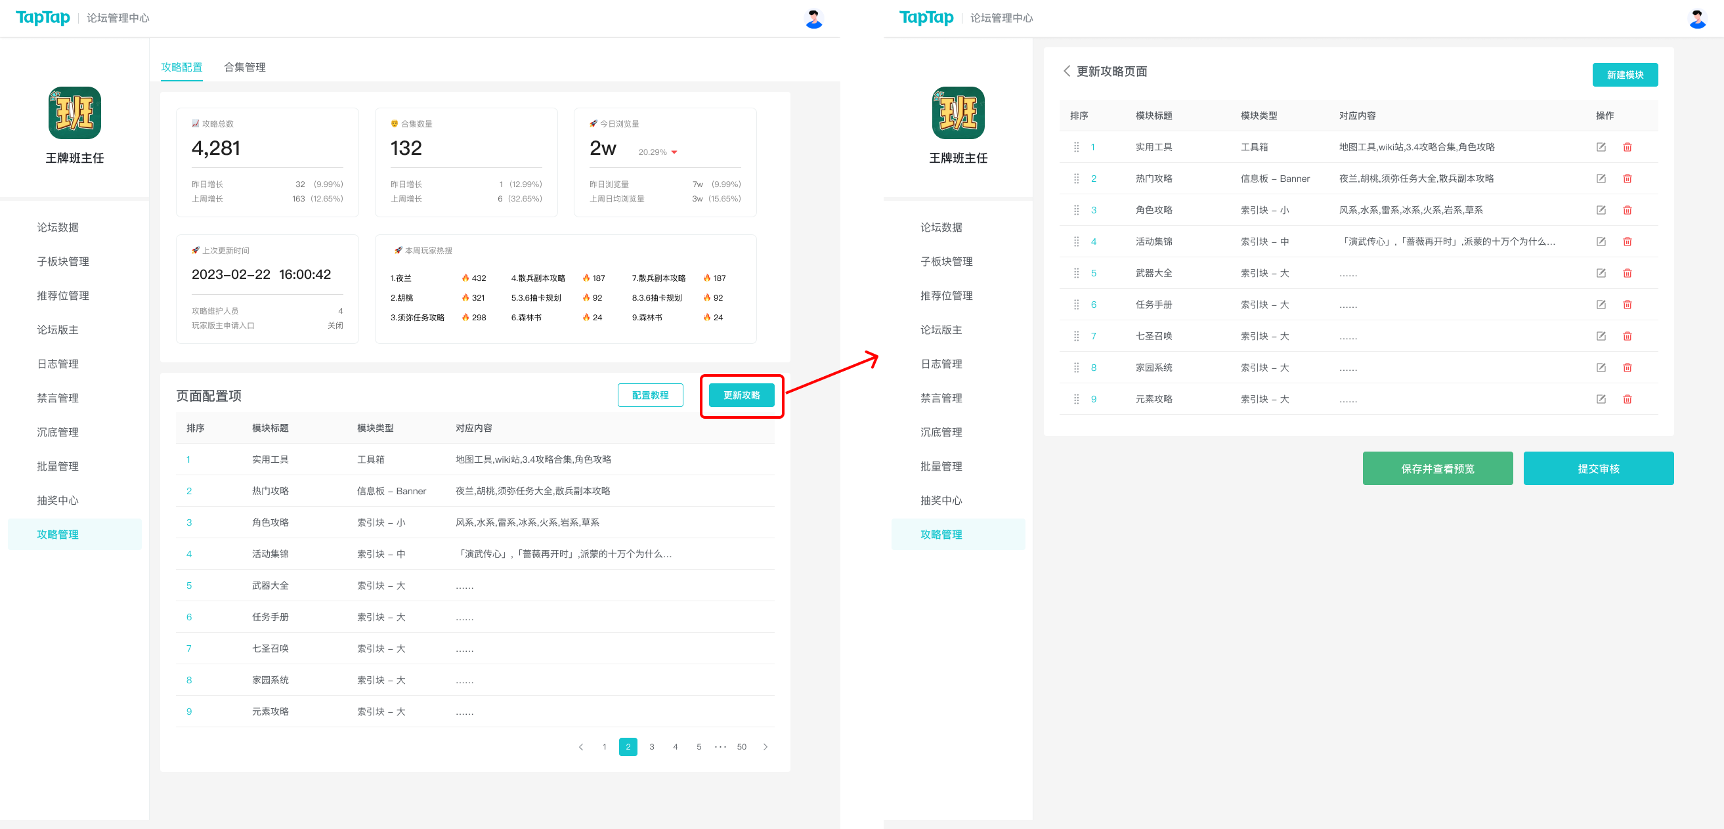Screen dimensions: 1724x829
Task: Click edit icon for 七圣召唤 row
Action: coord(1600,336)
